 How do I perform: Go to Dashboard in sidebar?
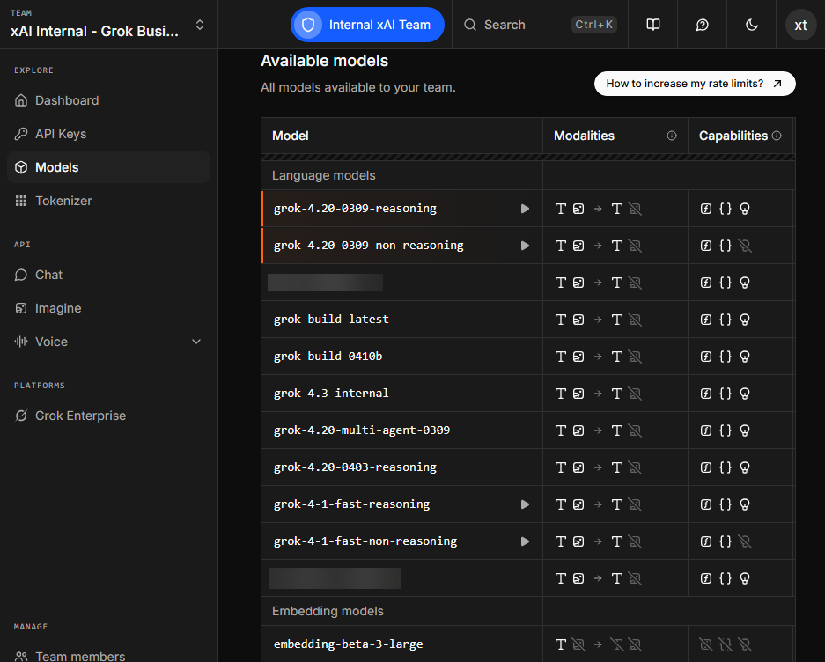pyautogui.click(x=109, y=100)
